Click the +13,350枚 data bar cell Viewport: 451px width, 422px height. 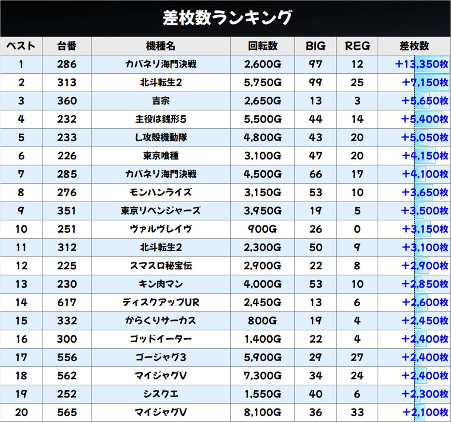click(x=421, y=64)
